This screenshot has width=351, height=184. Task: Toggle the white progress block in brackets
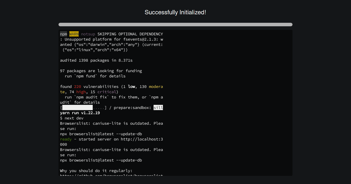point(77,107)
